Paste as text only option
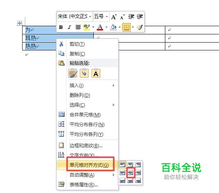The width and height of the screenshot is (219, 193). coord(96,73)
